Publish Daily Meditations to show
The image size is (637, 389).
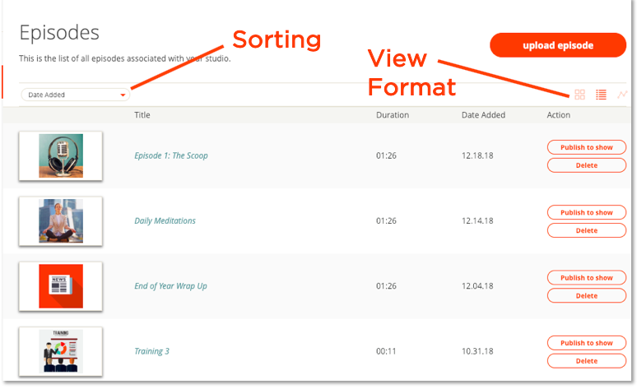pyautogui.click(x=586, y=212)
